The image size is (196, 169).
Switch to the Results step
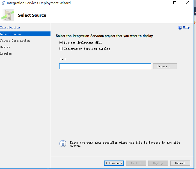[x=6, y=54]
